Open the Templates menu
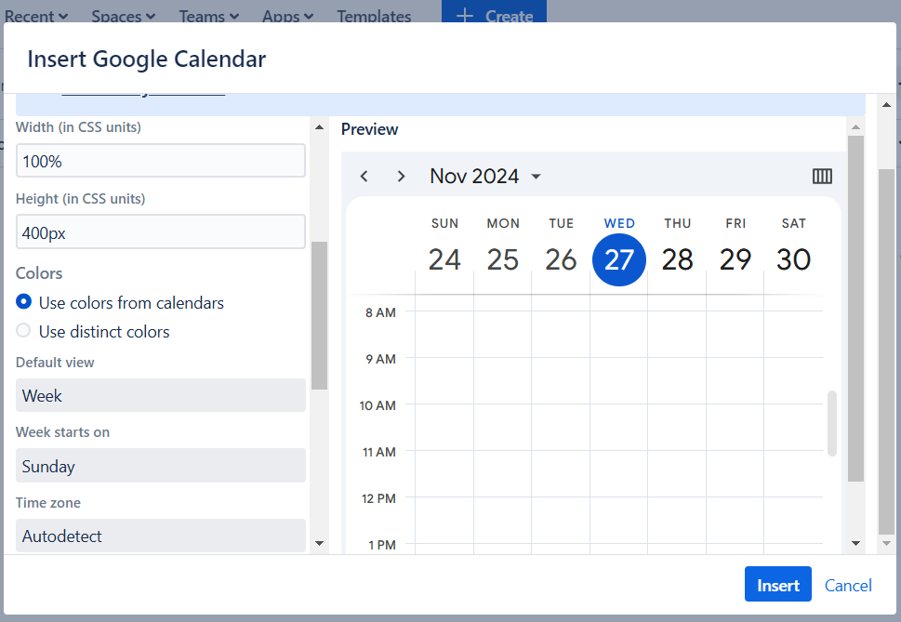 (x=373, y=16)
